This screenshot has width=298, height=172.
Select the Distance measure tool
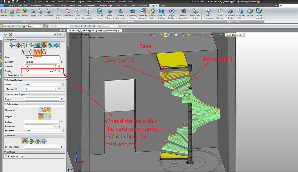click(x=4, y=12)
